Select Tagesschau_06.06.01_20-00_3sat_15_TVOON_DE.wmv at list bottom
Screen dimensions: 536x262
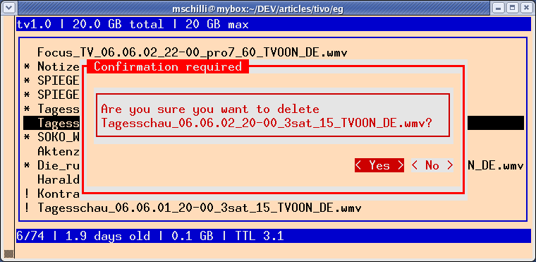tap(200, 208)
